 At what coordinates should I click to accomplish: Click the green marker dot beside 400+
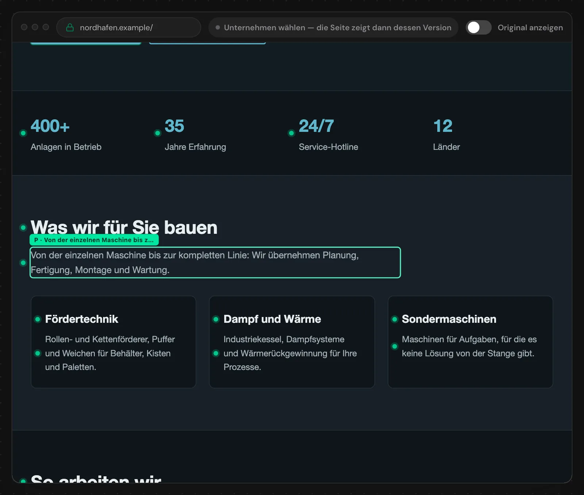[x=23, y=133]
